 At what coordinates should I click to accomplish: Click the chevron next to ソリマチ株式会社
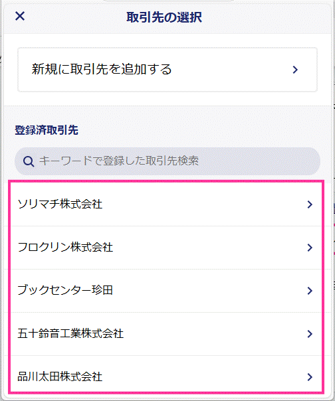[310, 204]
